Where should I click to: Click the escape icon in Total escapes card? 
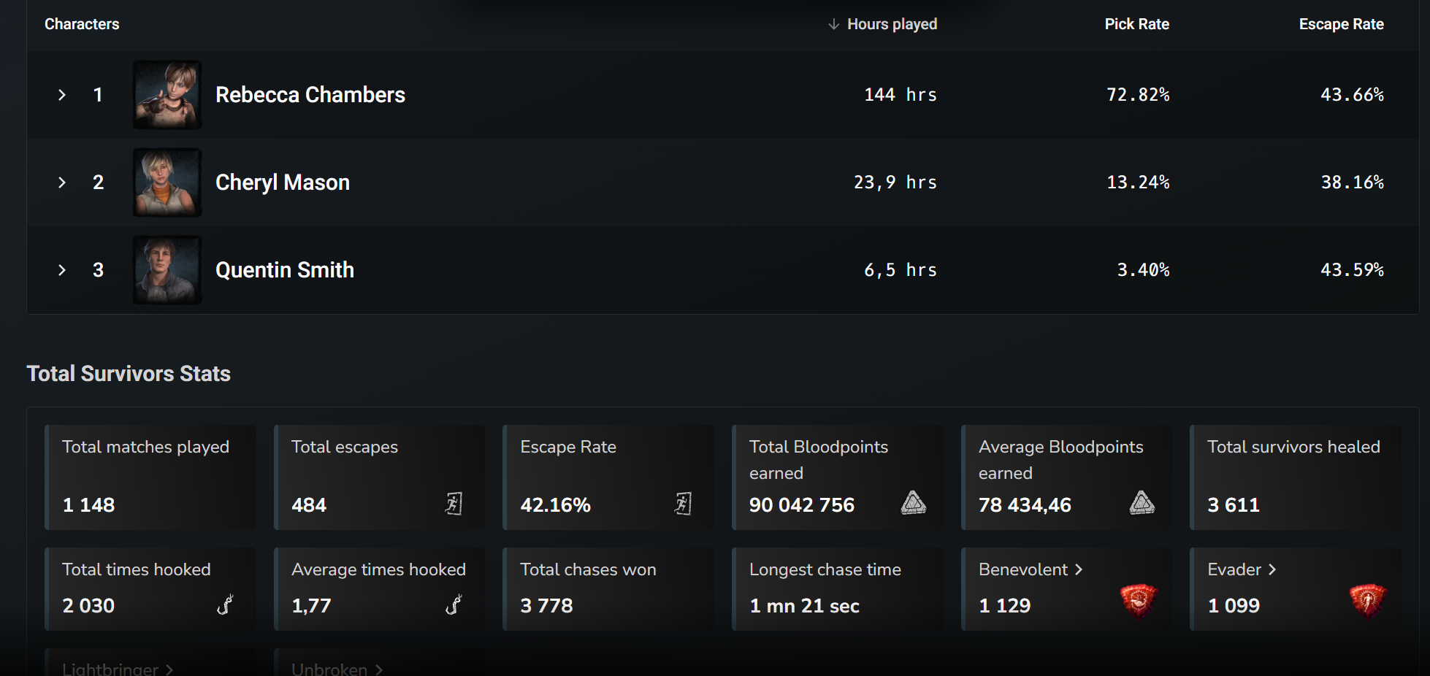pos(454,504)
